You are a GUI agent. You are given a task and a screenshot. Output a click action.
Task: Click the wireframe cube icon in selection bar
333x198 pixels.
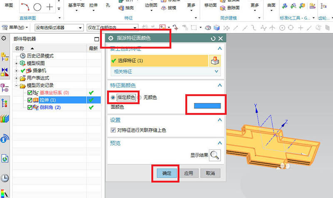click(208, 27)
